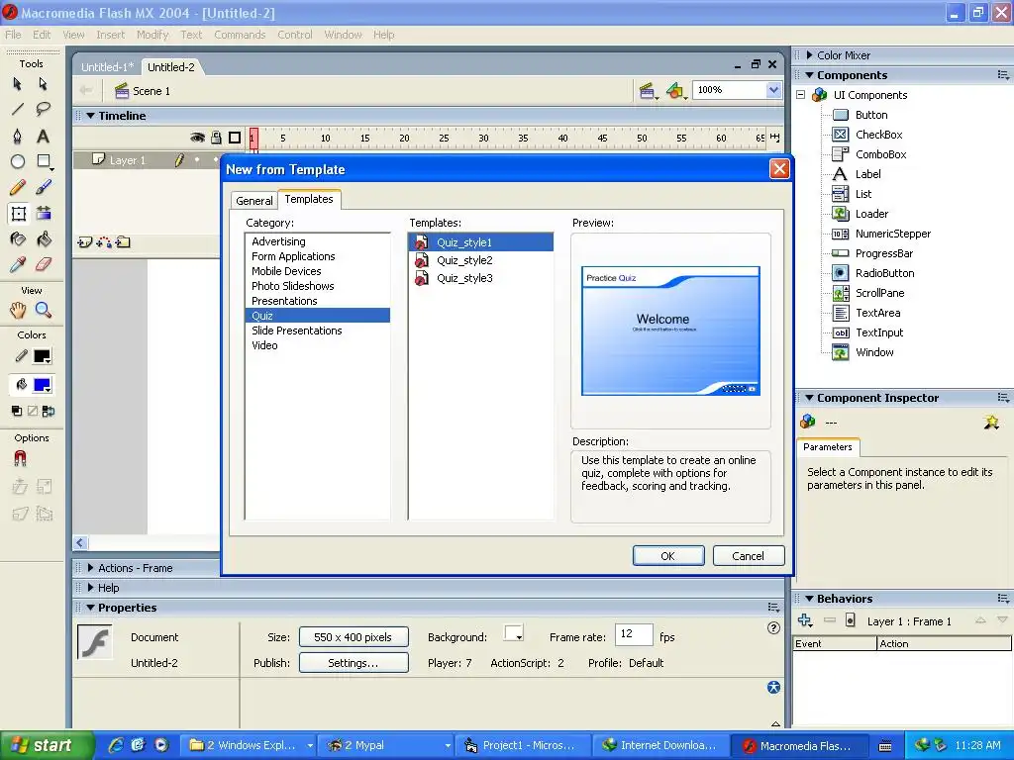Screen dimensions: 1014x760
Task: Click the Edit Scene icon
Action: point(647,91)
